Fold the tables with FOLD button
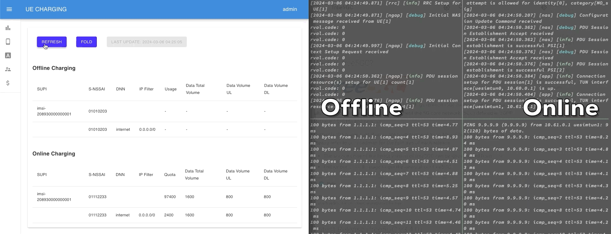Viewport: 611px width, 234px height. [86, 42]
